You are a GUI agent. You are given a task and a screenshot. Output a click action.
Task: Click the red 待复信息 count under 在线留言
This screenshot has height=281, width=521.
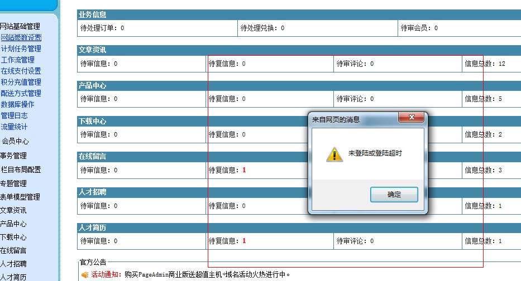(244, 170)
